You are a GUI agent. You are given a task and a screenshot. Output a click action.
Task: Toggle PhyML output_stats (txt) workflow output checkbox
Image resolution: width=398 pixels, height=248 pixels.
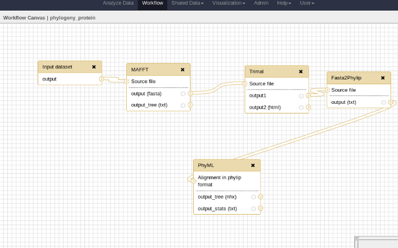pos(253,209)
